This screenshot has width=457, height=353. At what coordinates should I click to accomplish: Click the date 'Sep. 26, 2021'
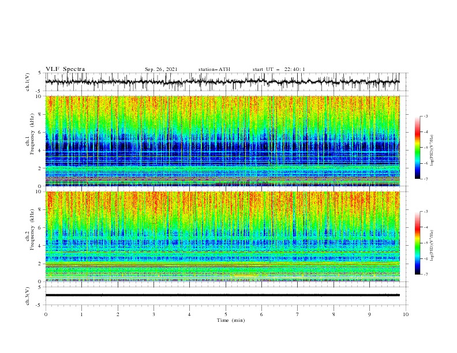[161, 69]
